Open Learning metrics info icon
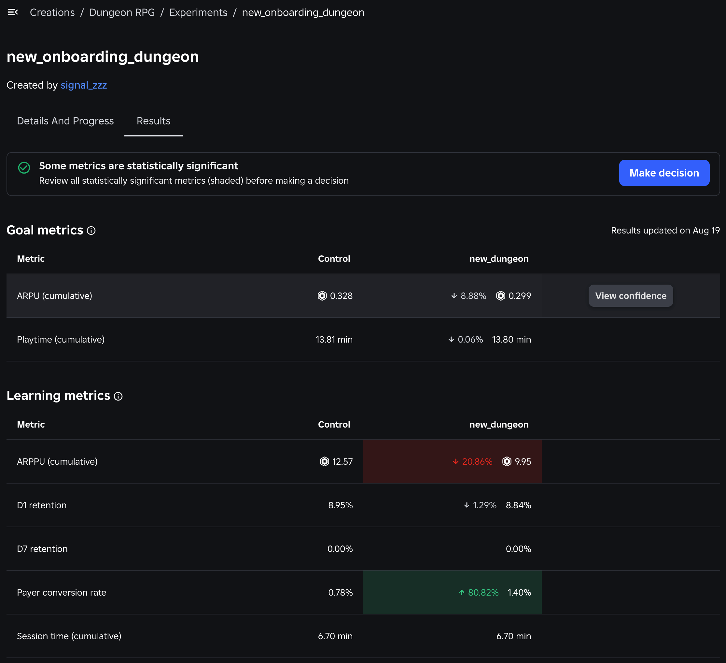The image size is (726, 663). tap(118, 396)
